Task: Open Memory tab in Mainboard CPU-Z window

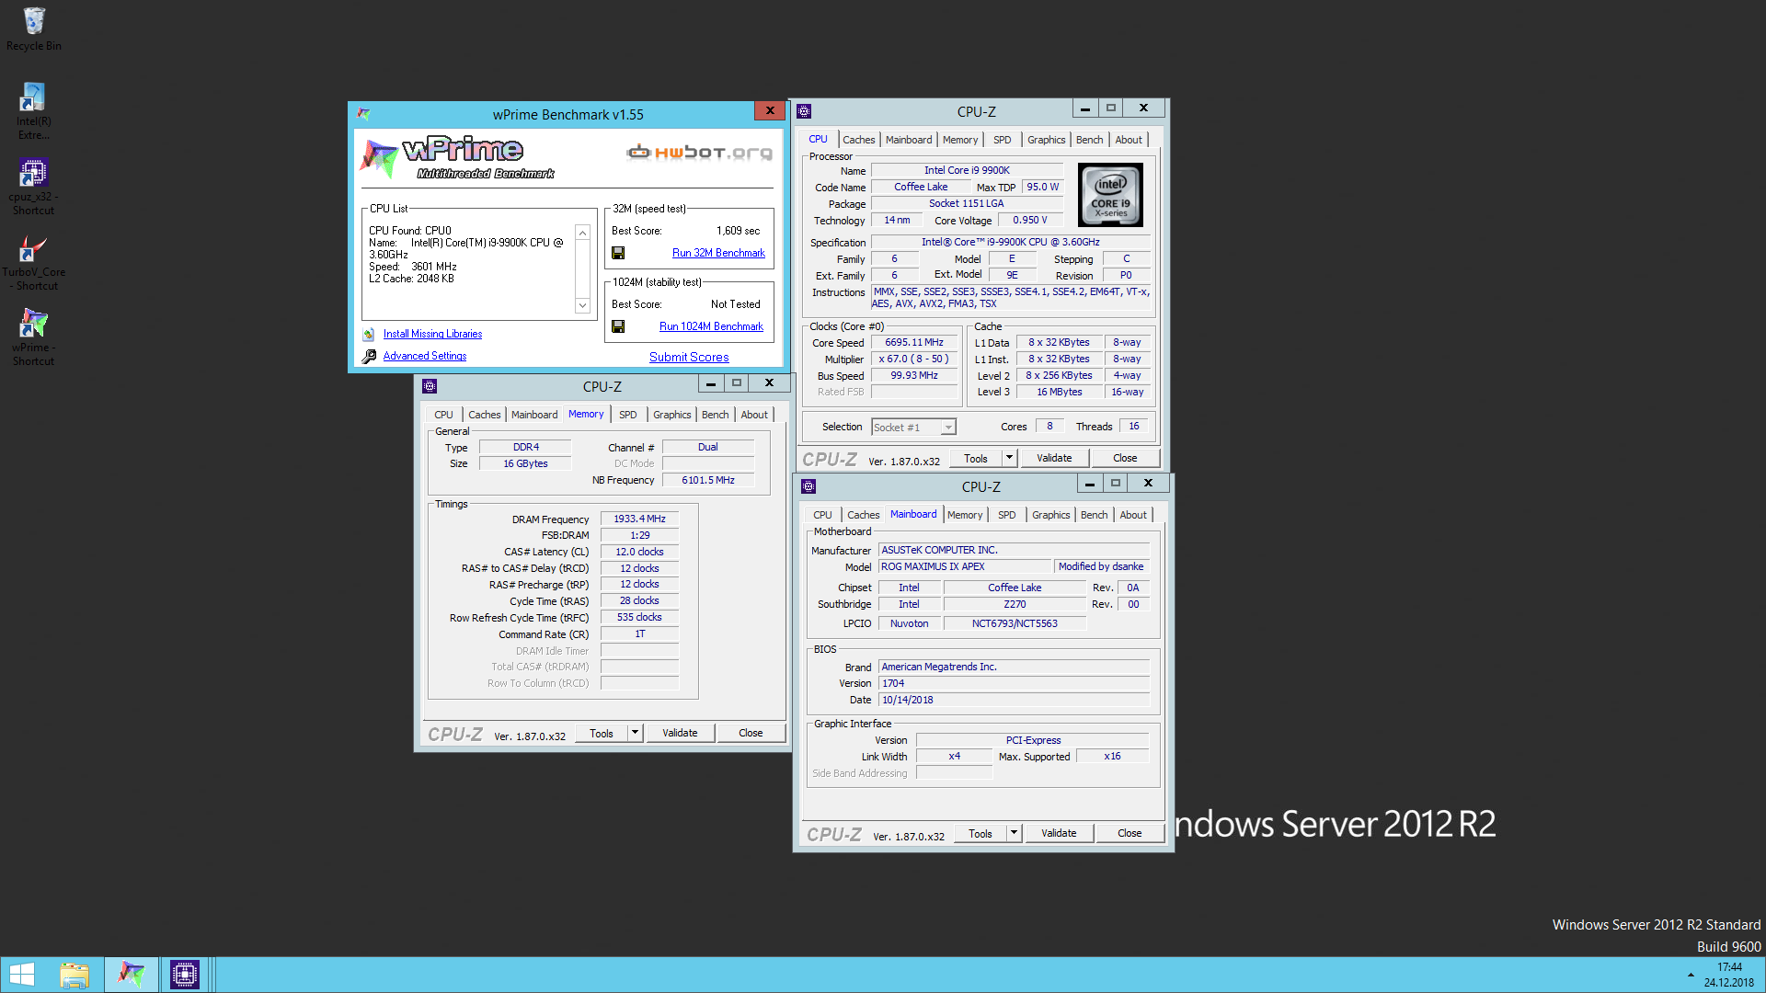Action: coord(965,515)
